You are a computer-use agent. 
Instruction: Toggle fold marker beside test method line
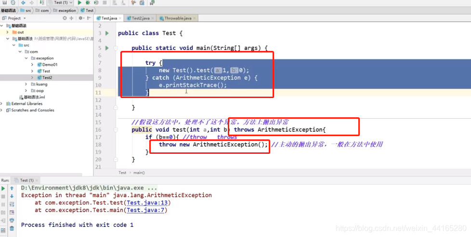(116, 130)
